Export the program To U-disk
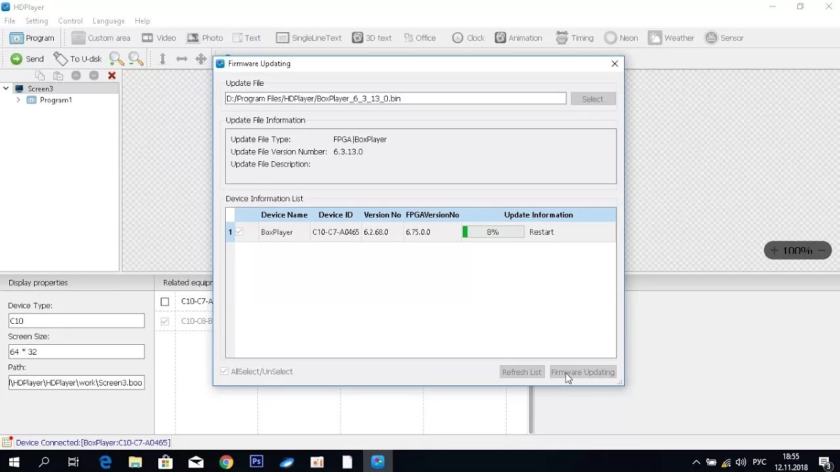The width and height of the screenshot is (840, 472). [77, 59]
